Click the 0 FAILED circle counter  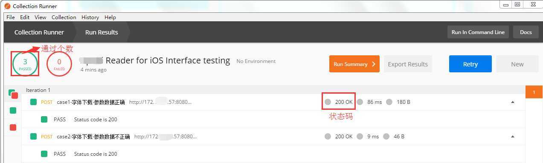click(x=59, y=64)
